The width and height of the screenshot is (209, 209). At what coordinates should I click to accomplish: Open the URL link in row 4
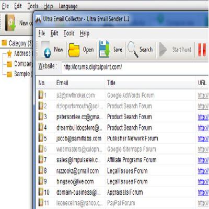click(x=203, y=128)
